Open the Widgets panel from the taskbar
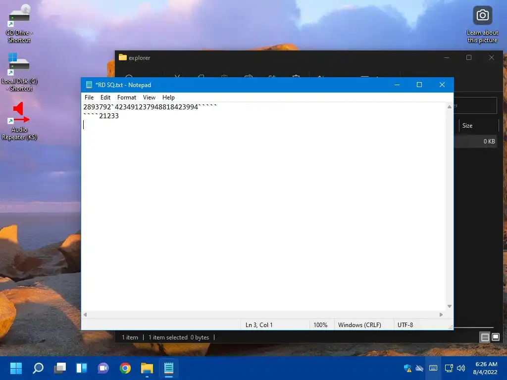 click(82, 368)
